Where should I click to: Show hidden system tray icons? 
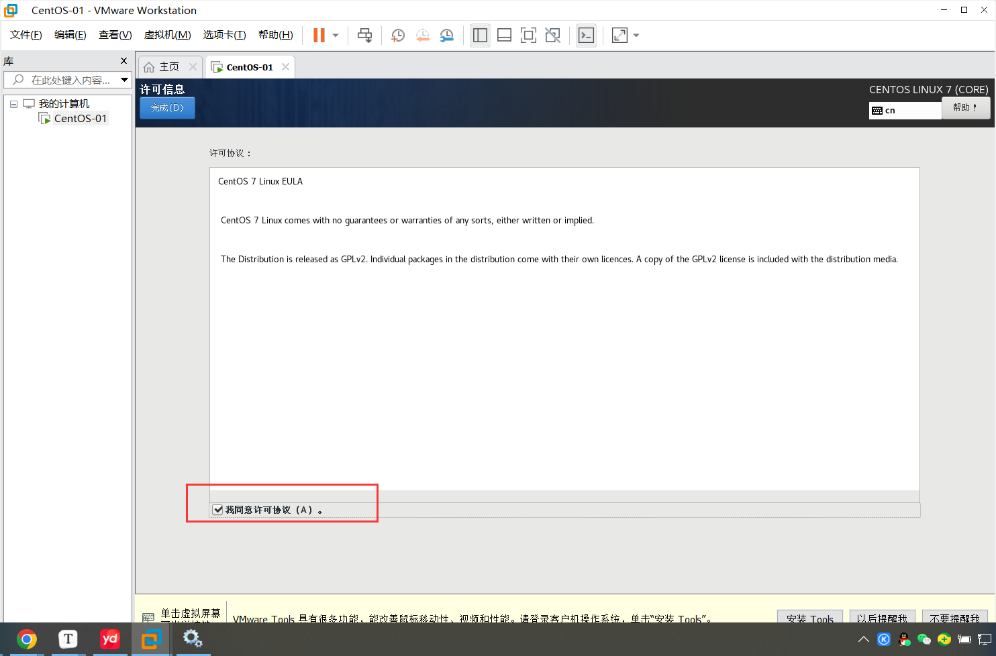pos(864,639)
